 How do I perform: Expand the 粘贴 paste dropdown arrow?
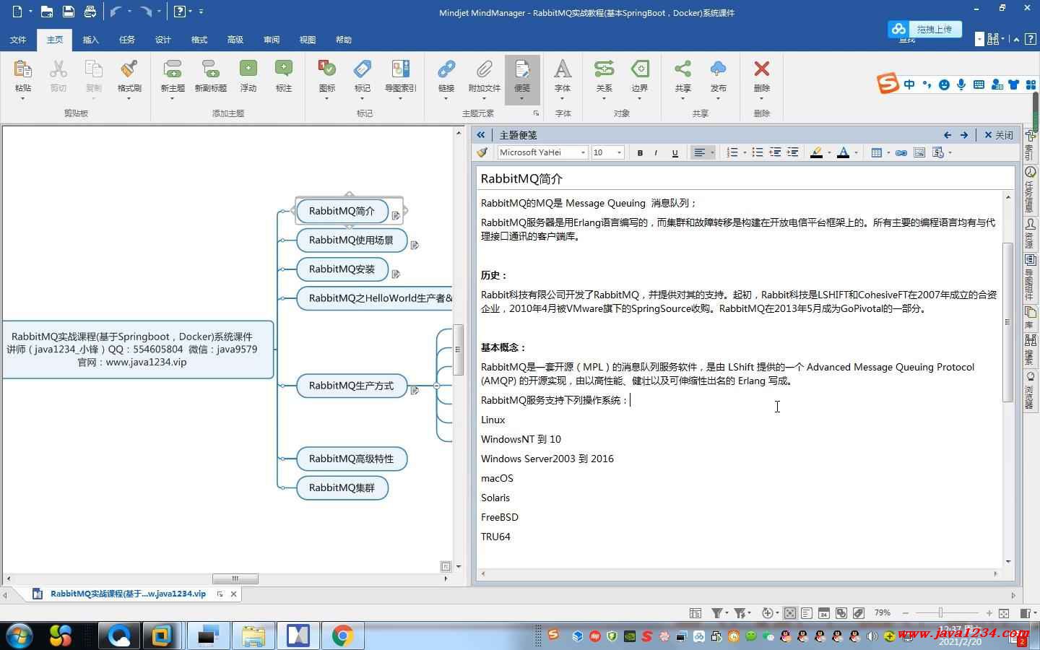tap(22, 98)
